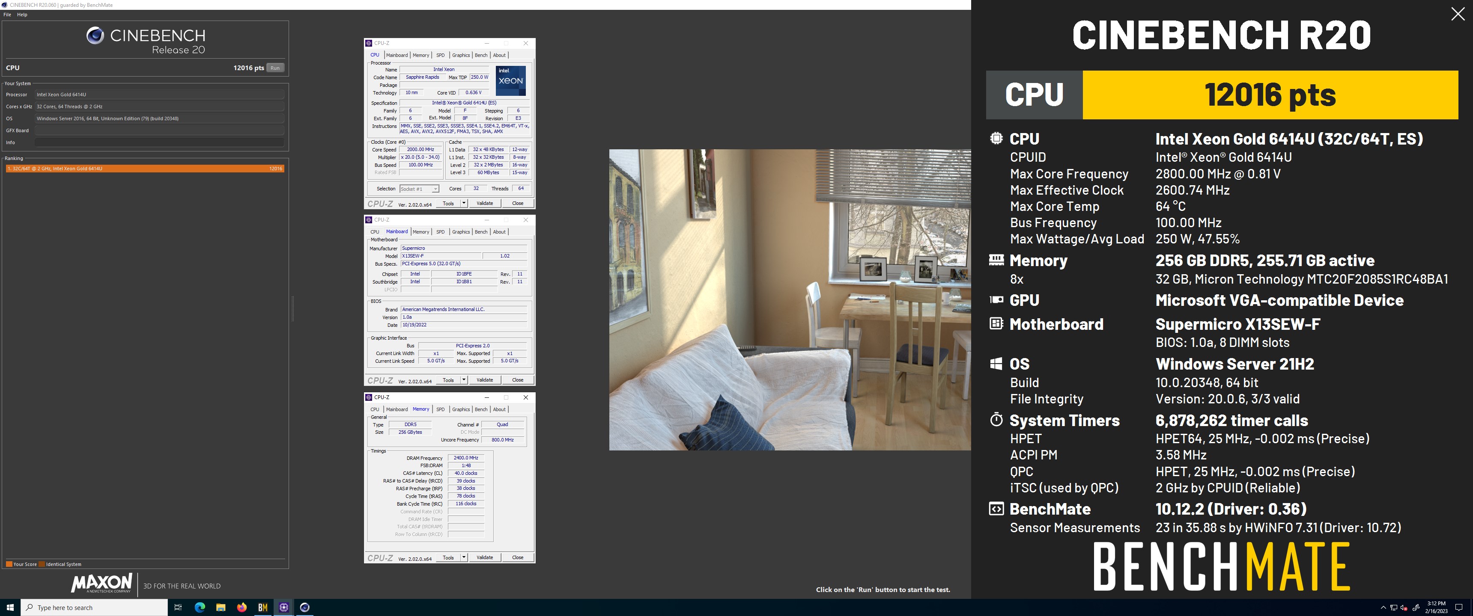Open CPU tab in middle CPU-Z window
This screenshot has height=616, width=1473.
click(375, 232)
